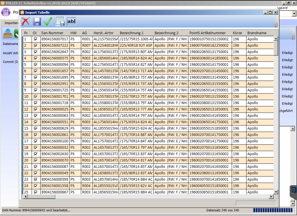Open the purple grid application menu icon

[x=6, y=12]
